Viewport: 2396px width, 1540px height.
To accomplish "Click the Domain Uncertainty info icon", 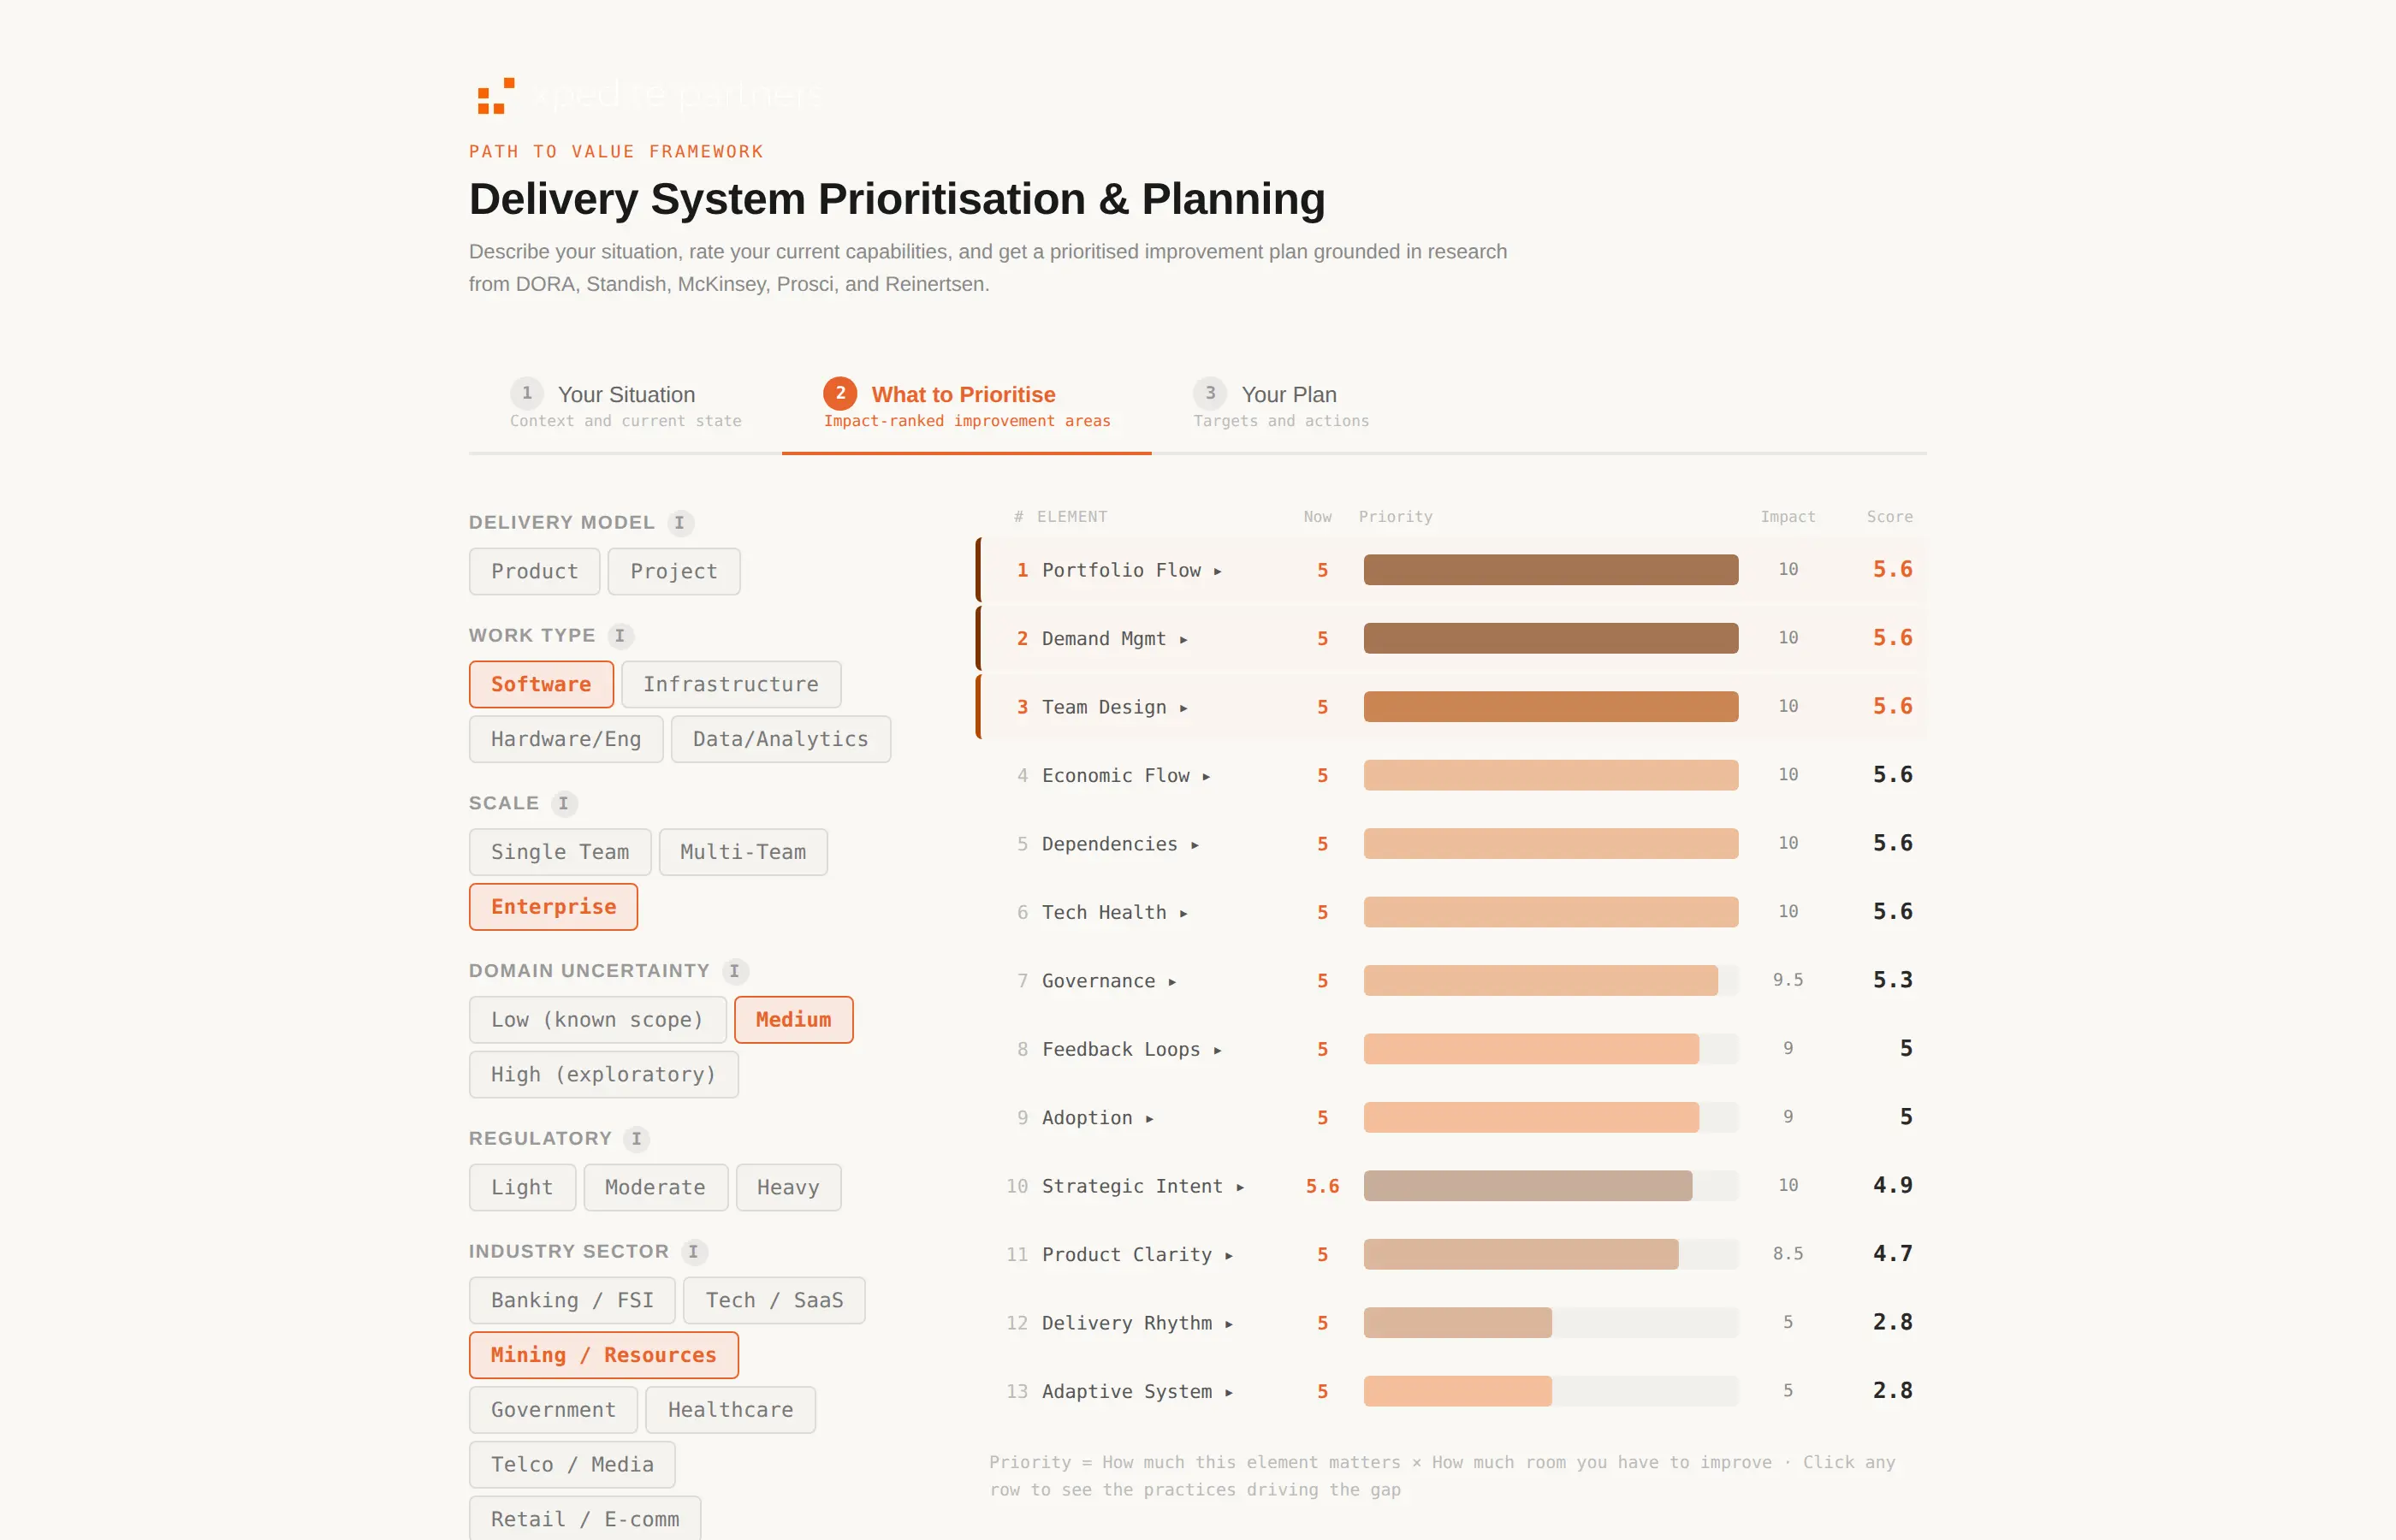I will 734,971.
